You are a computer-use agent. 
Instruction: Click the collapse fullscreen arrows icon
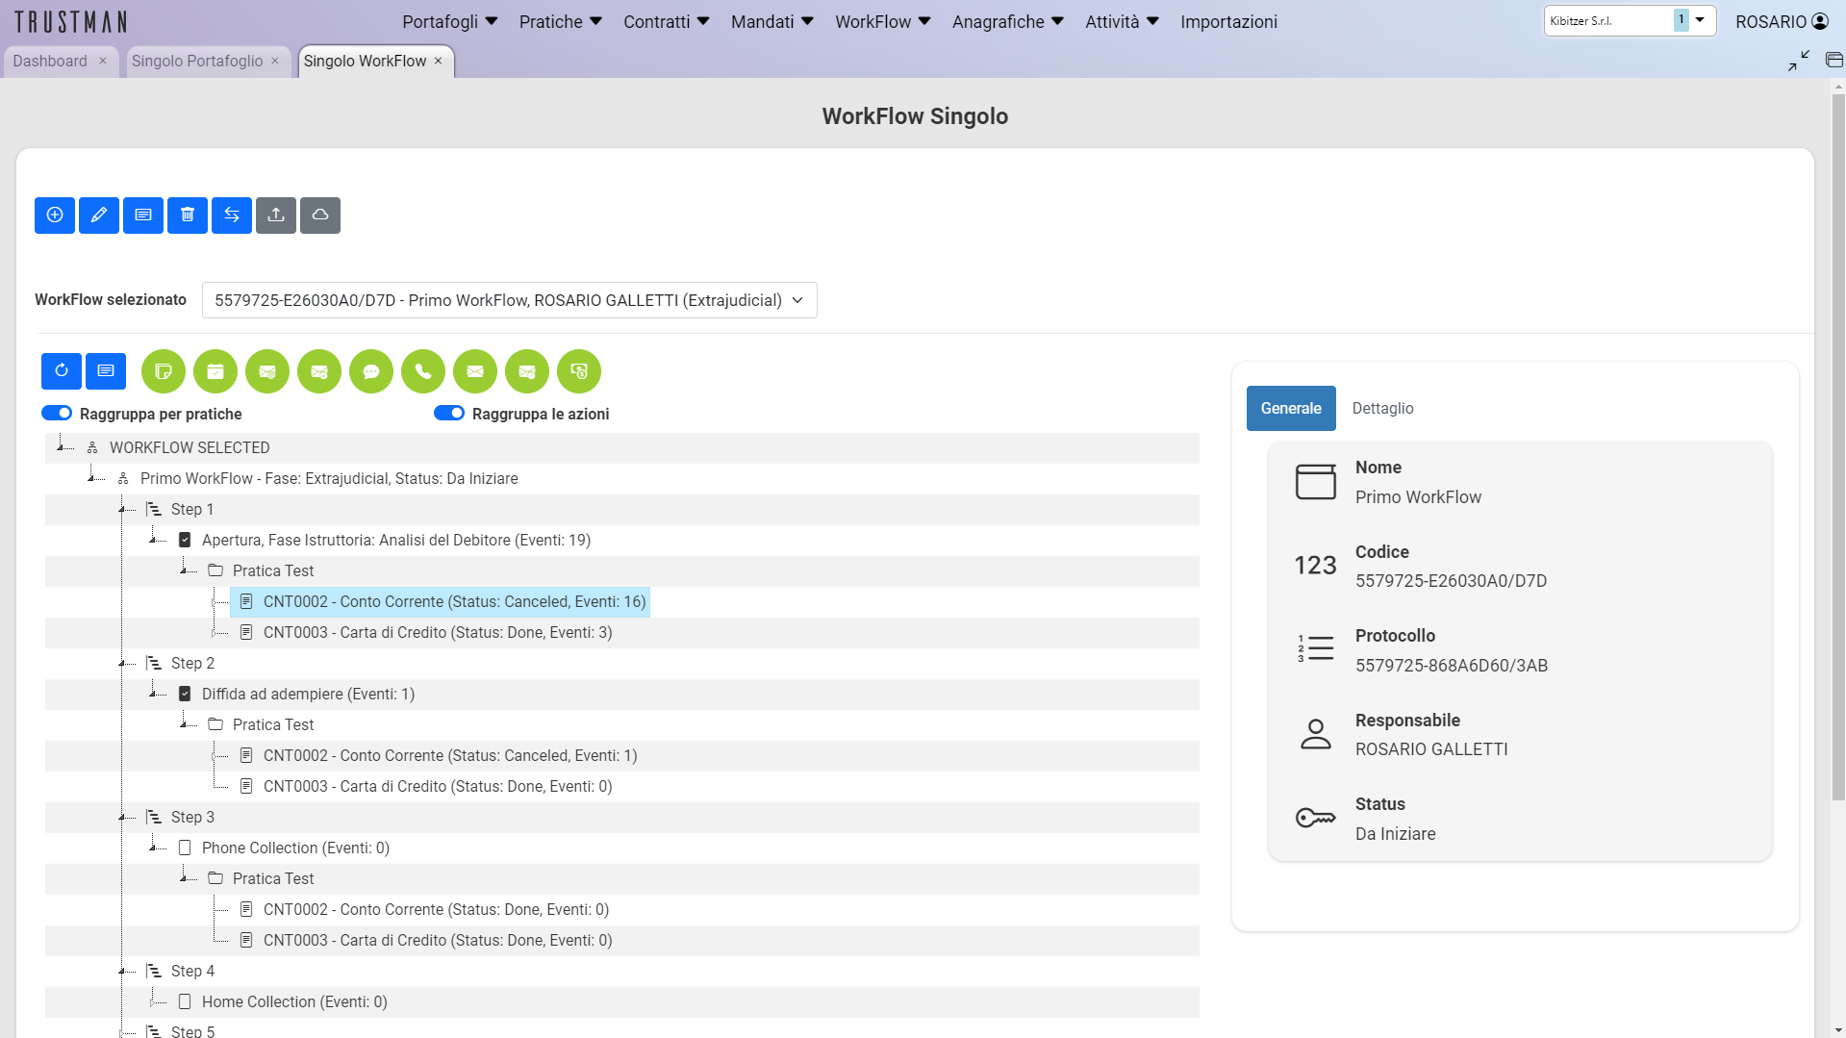[x=1799, y=61]
